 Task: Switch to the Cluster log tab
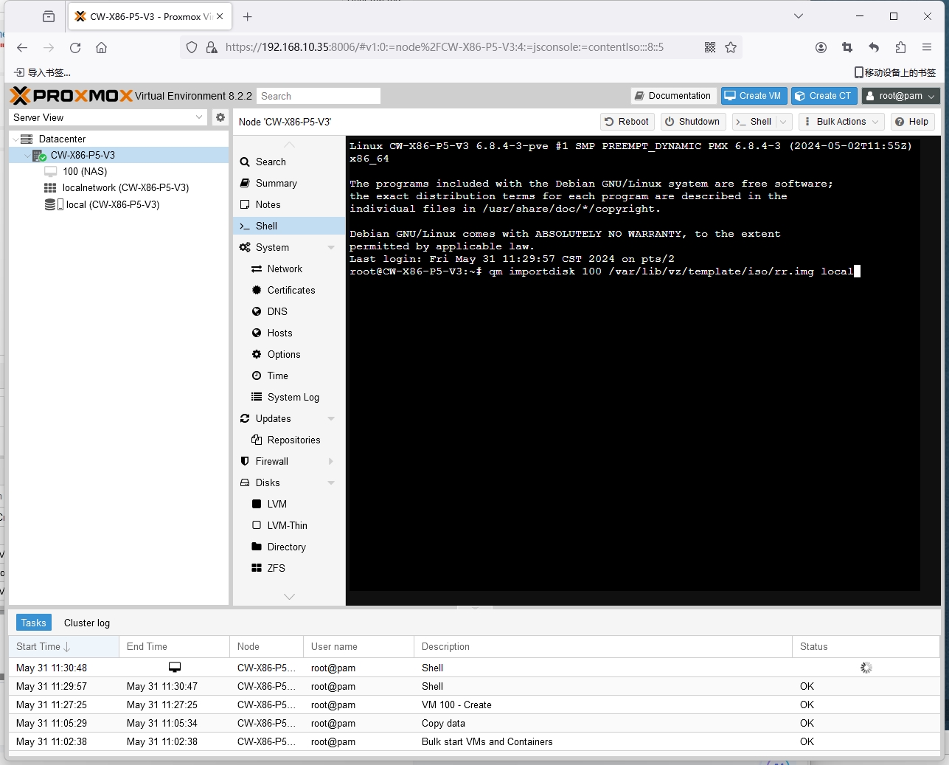coord(87,623)
